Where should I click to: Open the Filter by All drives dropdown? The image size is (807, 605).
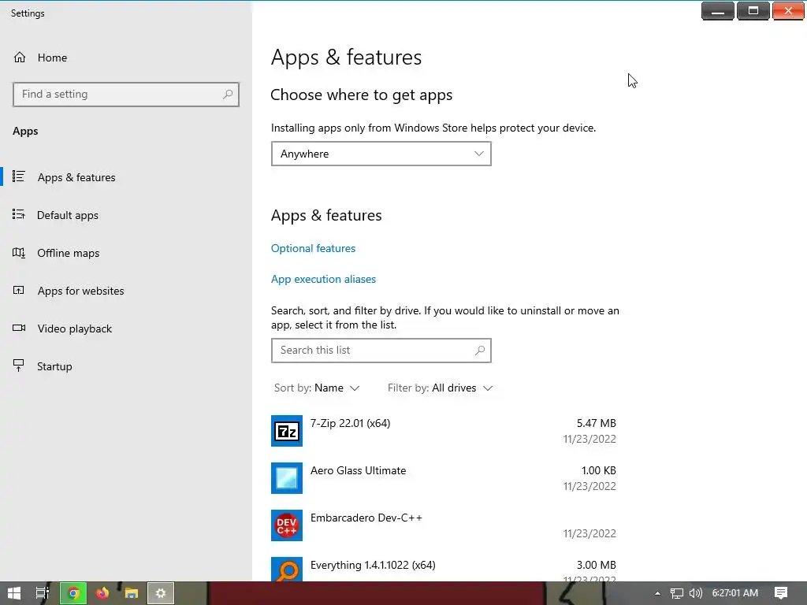click(441, 388)
